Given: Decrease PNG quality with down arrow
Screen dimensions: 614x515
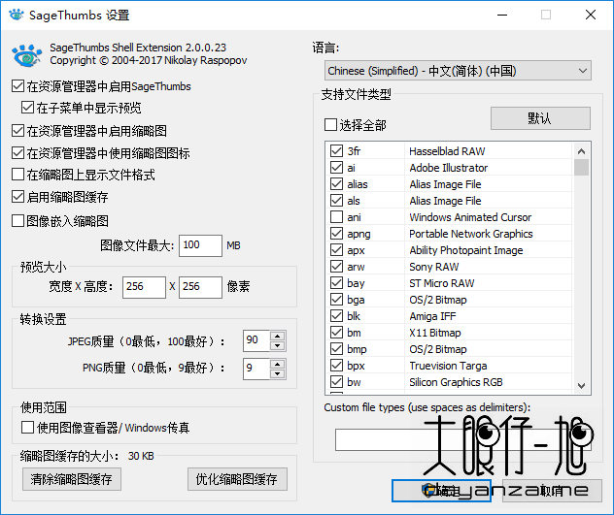Looking at the screenshot, I should pos(277,373).
